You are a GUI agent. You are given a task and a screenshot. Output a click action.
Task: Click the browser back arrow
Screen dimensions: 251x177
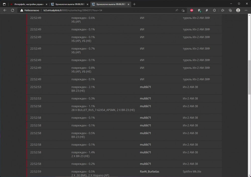coord(5,10)
